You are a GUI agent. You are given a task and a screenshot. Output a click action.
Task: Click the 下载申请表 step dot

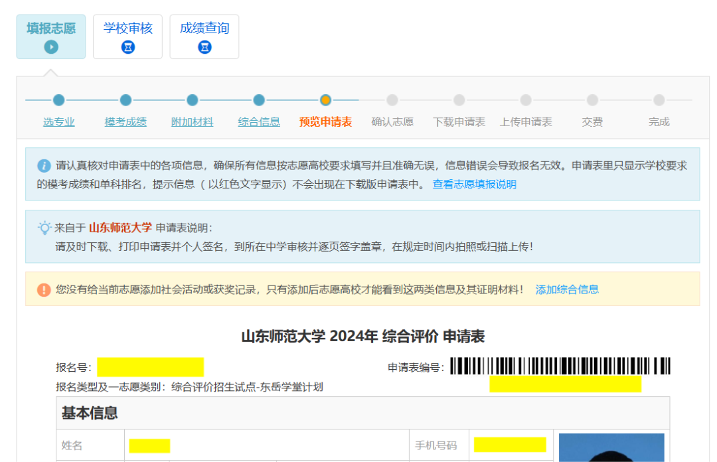[x=459, y=100]
